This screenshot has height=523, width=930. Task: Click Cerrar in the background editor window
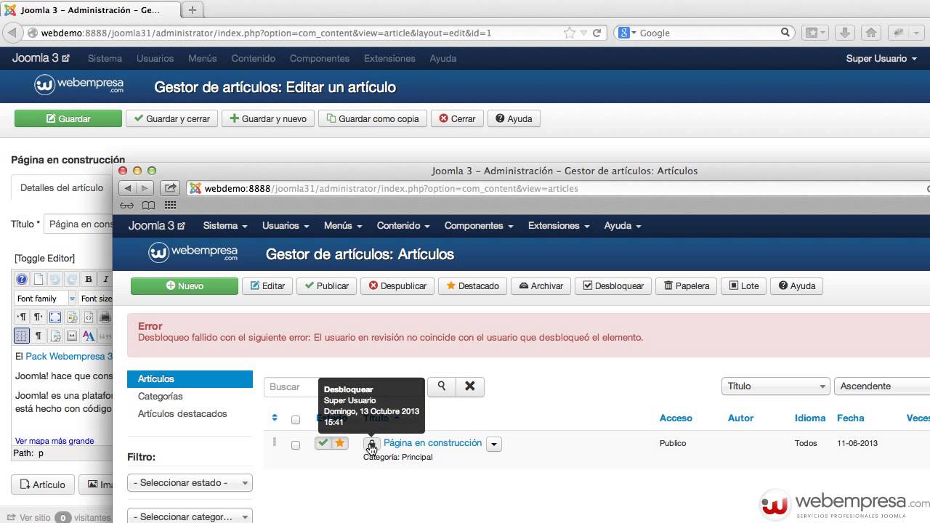coord(457,118)
